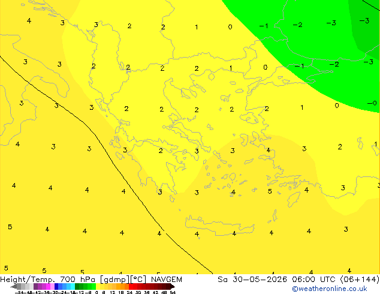Click the legend scale label '54'
Screen dimensions: 380x294
(x=173, y=292)
